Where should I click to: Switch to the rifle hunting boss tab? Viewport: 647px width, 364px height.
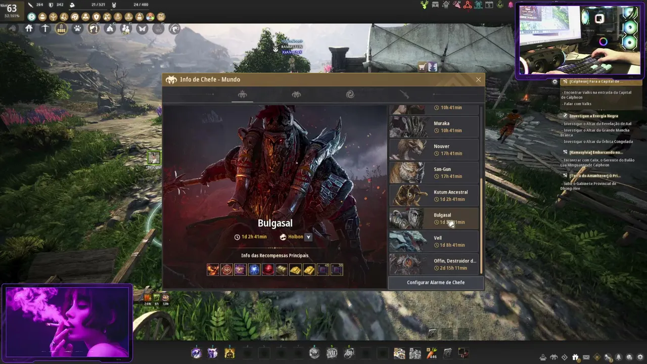(x=404, y=95)
